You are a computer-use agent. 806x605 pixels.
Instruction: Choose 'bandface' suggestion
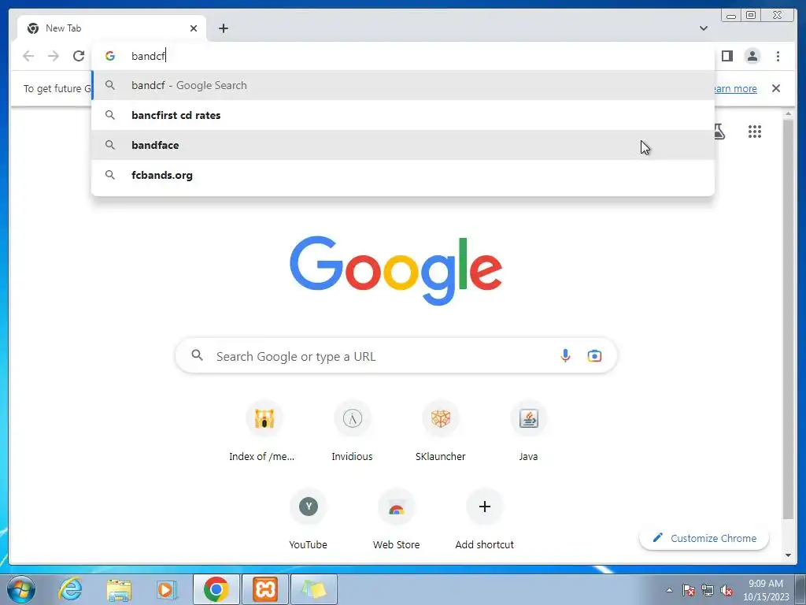pos(403,145)
